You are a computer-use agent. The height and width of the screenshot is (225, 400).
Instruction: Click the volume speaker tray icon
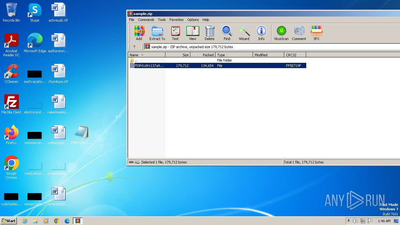(355, 221)
